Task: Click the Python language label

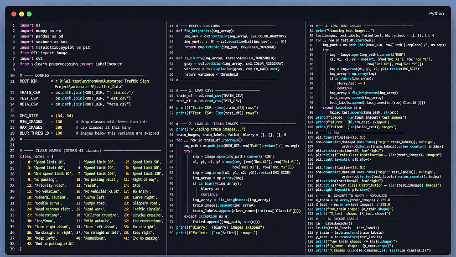Action: (x=436, y=14)
